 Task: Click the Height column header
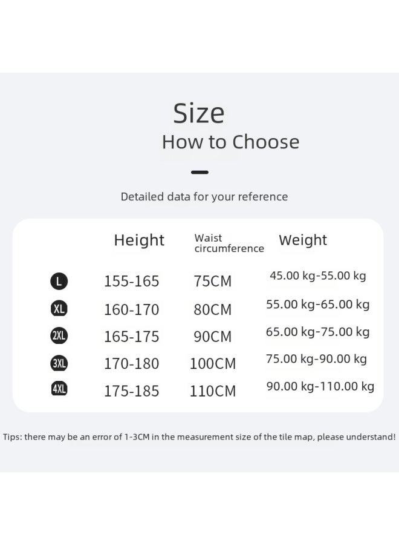tap(139, 240)
